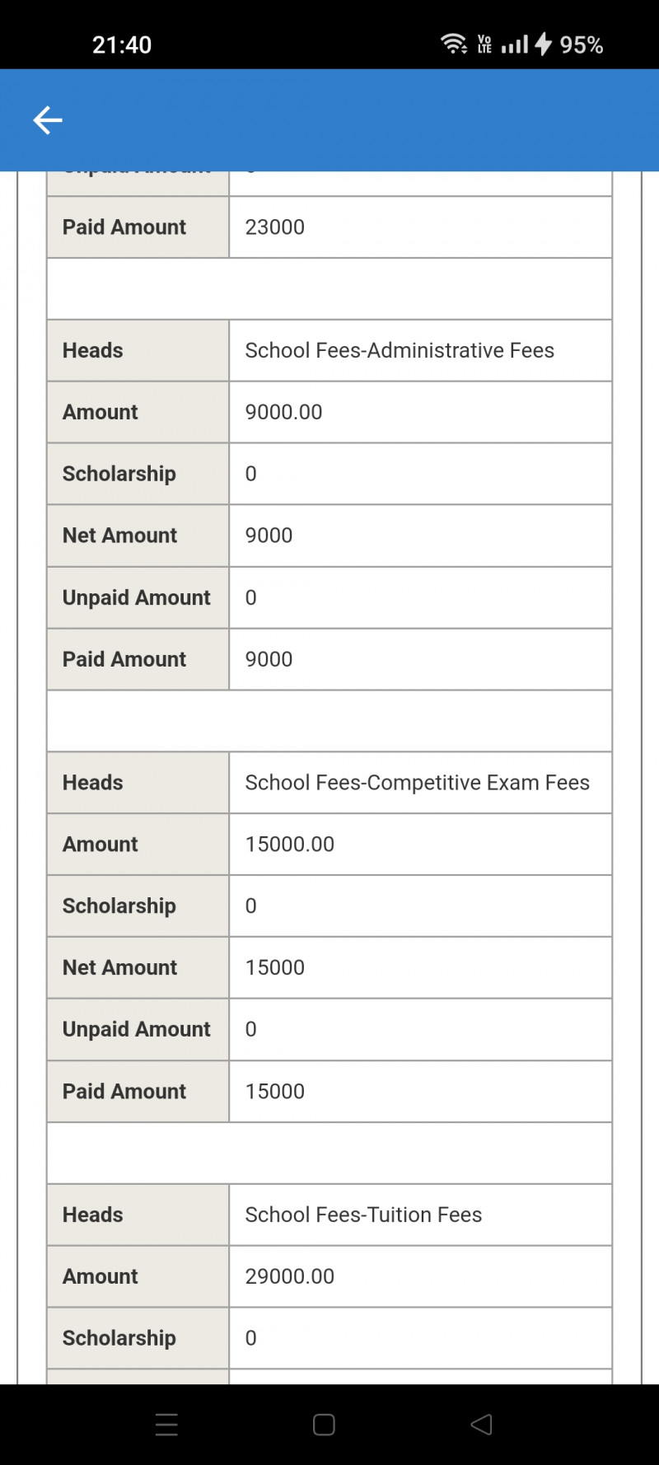This screenshot has width=659, height=1465.
Task: Tap Unpaid Amount label under Administrative Fees
Action: (x=137, y=597)
